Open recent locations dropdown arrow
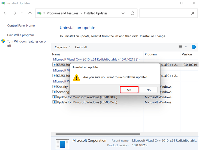This screenshot has width=199, height=151. (22, 13)
